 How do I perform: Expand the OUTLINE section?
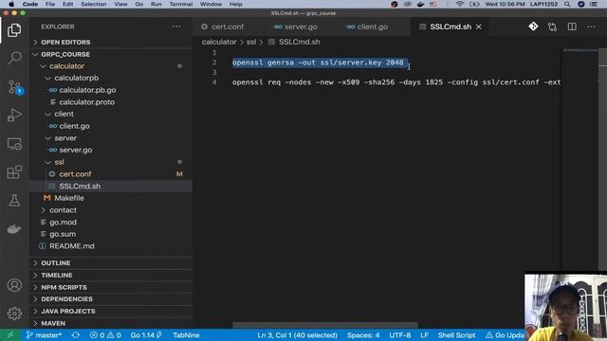(x=111, y=263)
